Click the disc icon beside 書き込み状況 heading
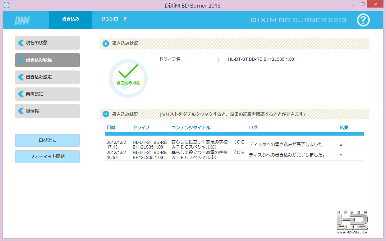 click(106, 44)
